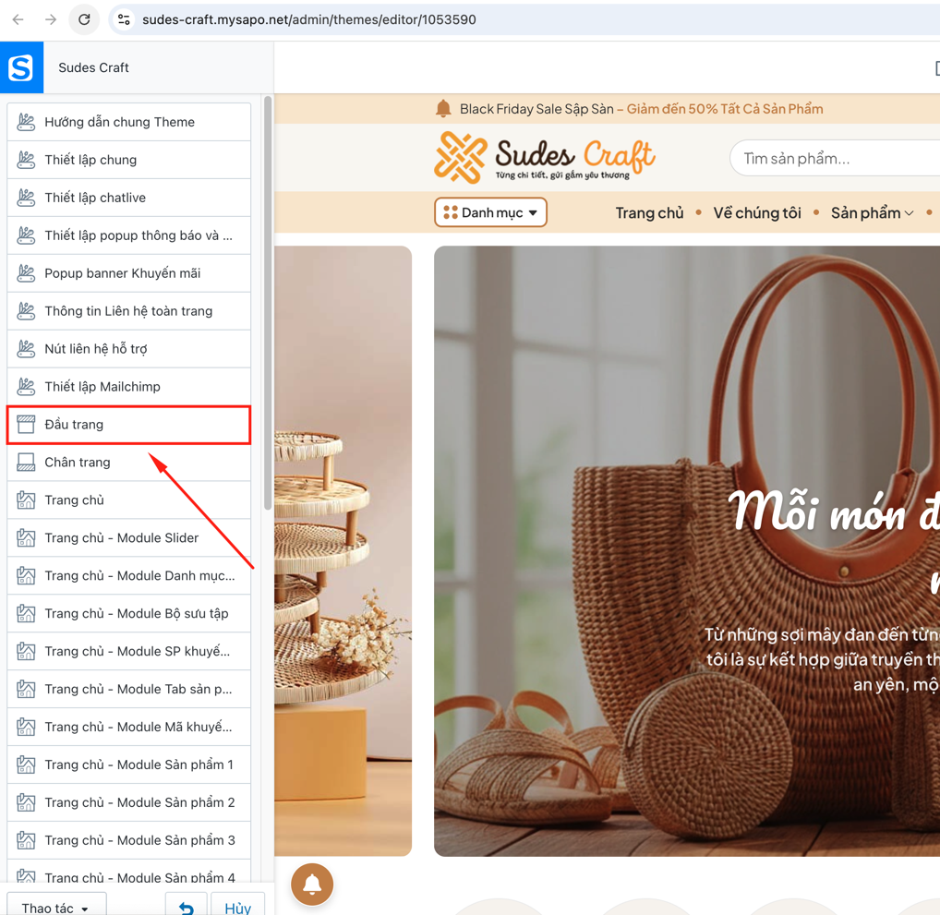Click icon beside Thiết lập Mailchimp
The width and height of the screenshot is (940, 915).
pos(26,386)
